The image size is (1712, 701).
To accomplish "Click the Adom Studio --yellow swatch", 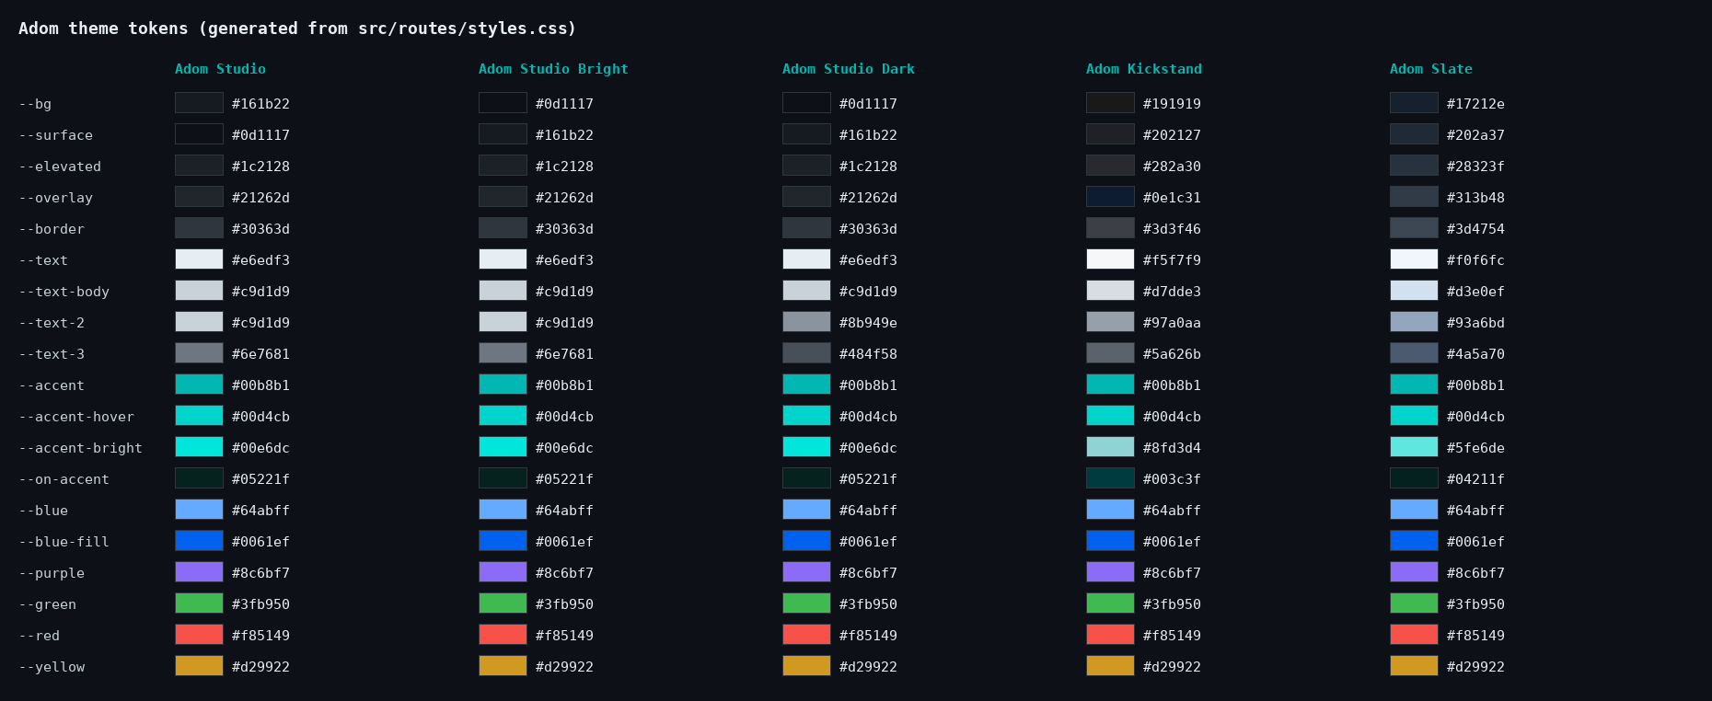I will coord(199,666).
